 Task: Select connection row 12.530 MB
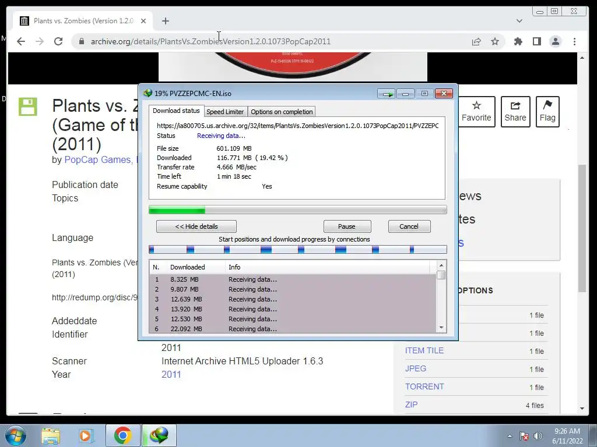click(x=293, y=319)
